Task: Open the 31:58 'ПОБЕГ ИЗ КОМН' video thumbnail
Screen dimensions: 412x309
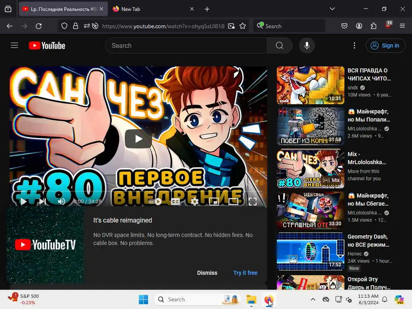Action: tap(310, 126)
